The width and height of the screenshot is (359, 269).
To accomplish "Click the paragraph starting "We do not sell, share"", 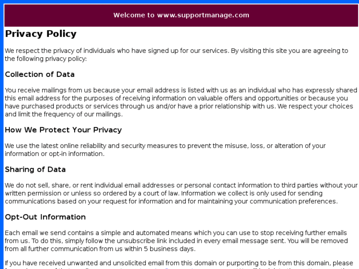I will point(181,193).
